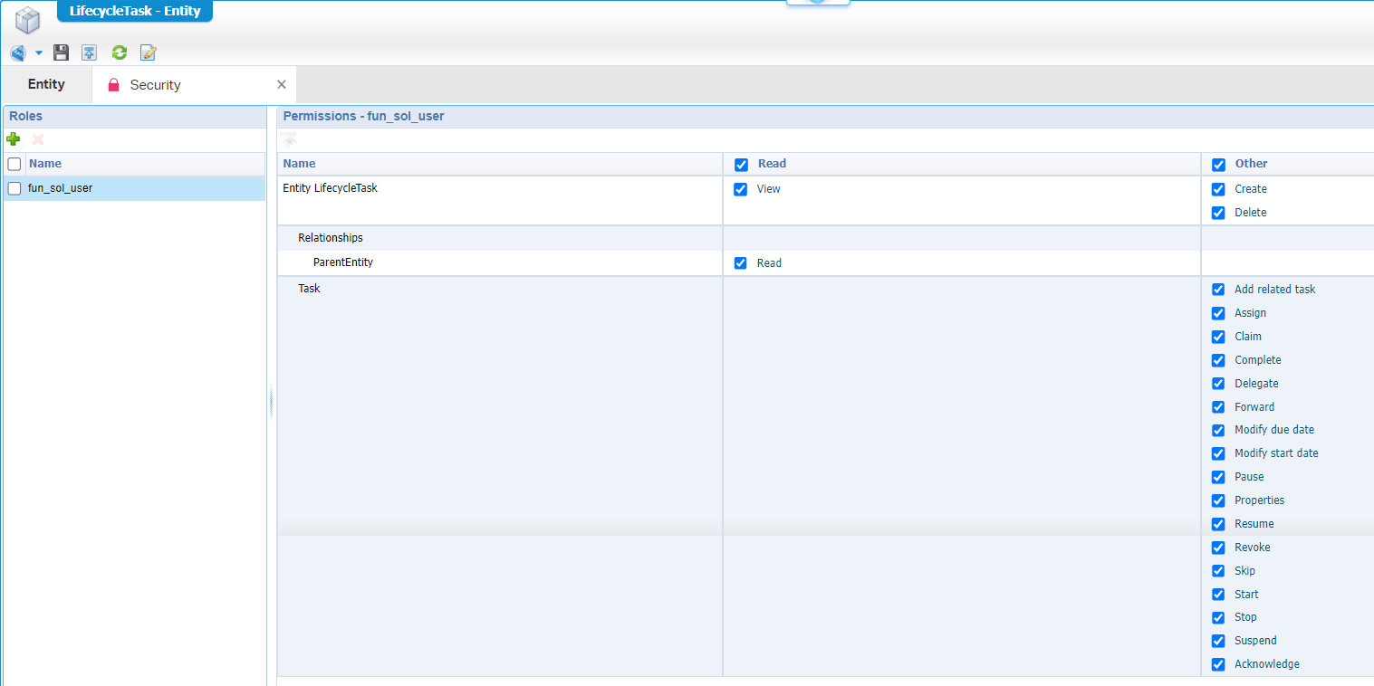Add a new role with green plus
This screenshot has width=1374, height=686.
(x=14, y=139)
